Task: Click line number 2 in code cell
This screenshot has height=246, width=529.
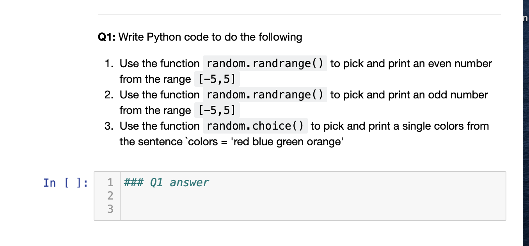Action: coord(110,195)
